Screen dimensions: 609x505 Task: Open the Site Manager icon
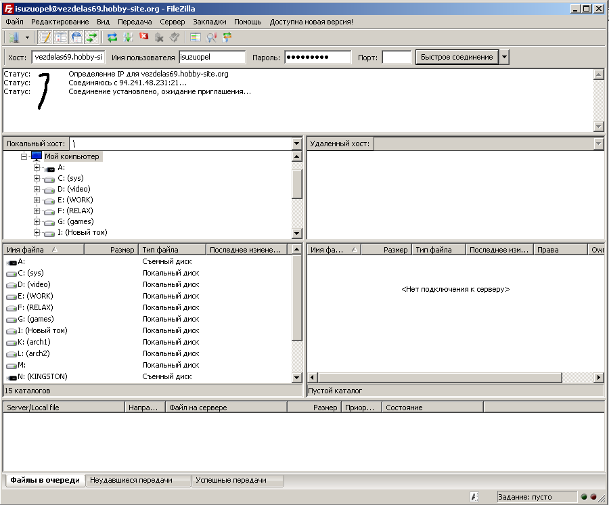pos(14,37)
